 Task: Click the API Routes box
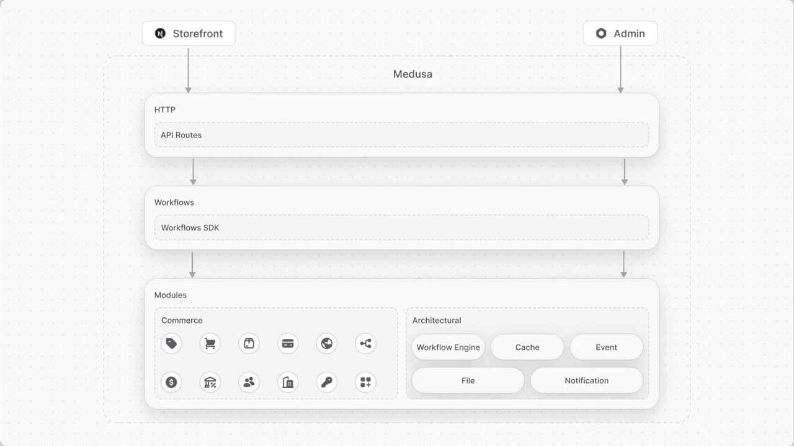tap(402, 135)
